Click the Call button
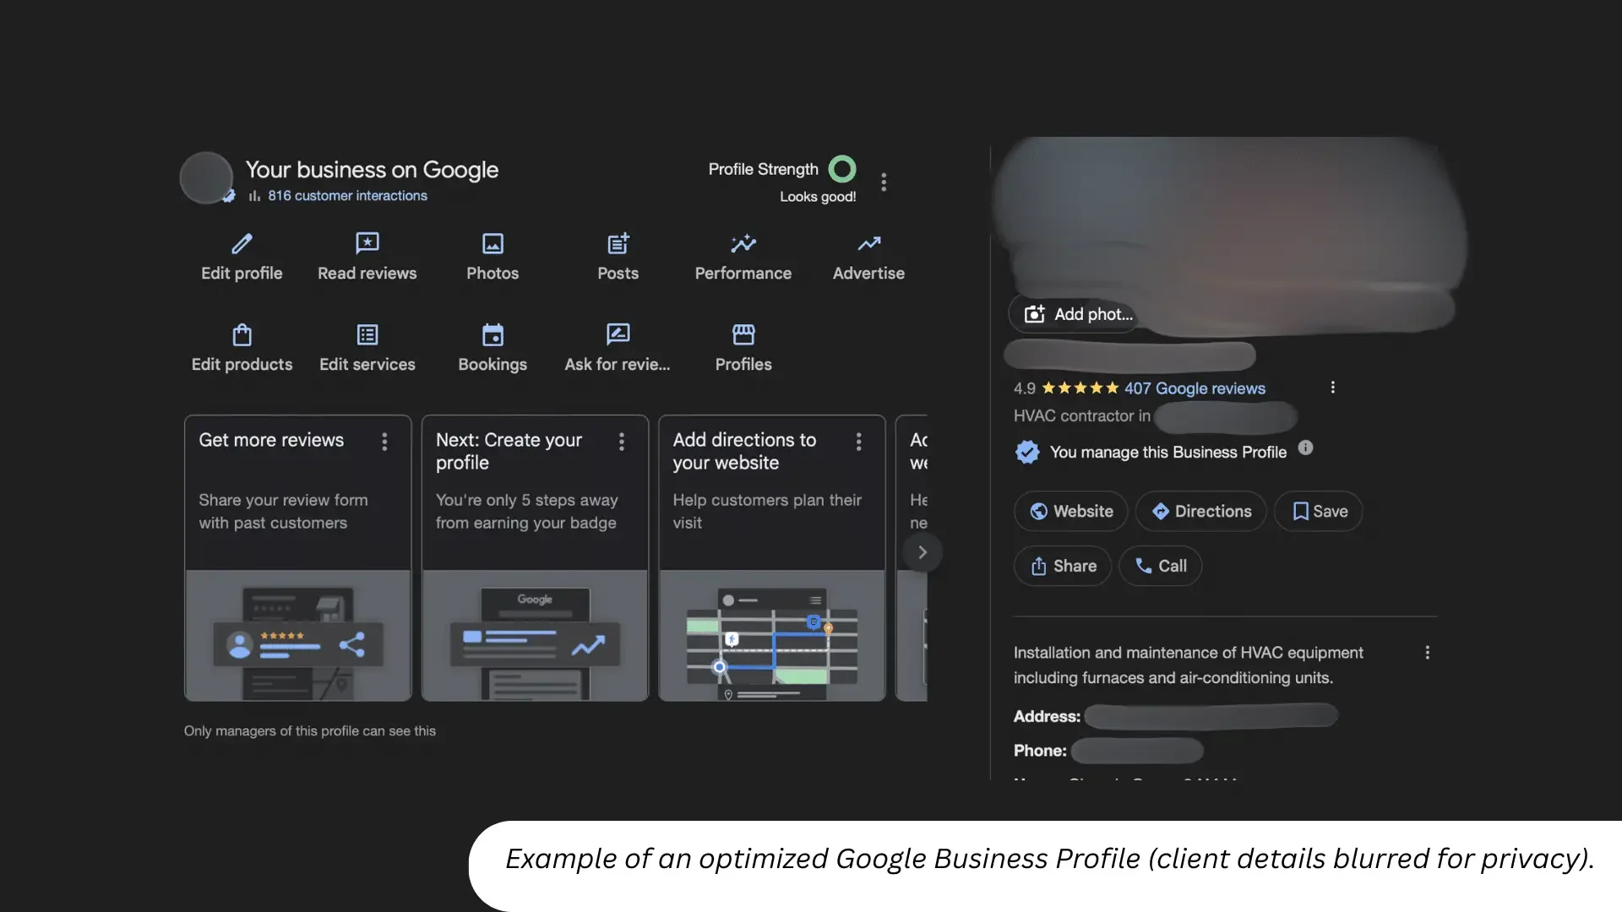 pyautogui.click(x=1161, y=566)
